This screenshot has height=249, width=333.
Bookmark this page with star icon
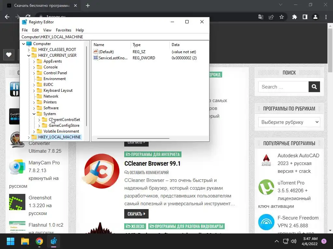(282, 17)
